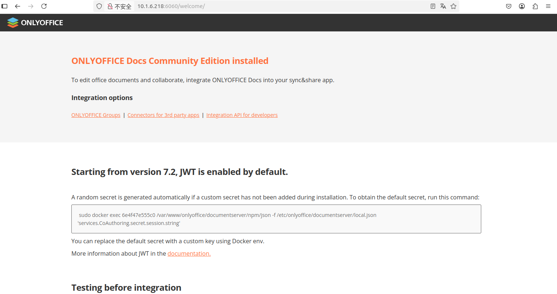Follow the Integration API for developers link

(242, 115)
